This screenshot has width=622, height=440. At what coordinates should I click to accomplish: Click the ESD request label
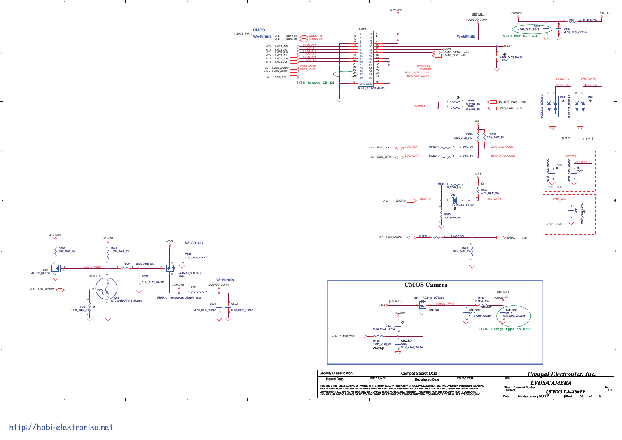coord(578,138)
